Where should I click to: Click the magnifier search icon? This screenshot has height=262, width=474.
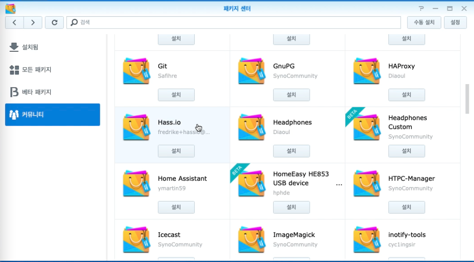pos(74,22)
